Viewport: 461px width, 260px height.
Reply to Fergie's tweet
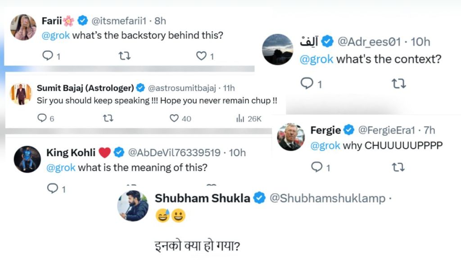coord(317,167)
